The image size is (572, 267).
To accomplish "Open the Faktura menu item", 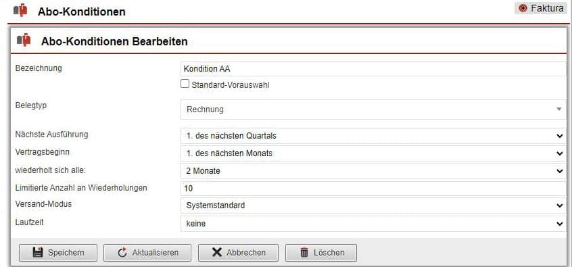I will [541, 8].
